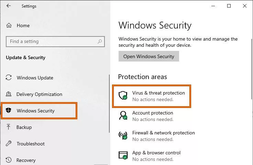This screenshot has width=253, height=165.
Task: Click the search magnifier icon
Action: tap(100, 42)
